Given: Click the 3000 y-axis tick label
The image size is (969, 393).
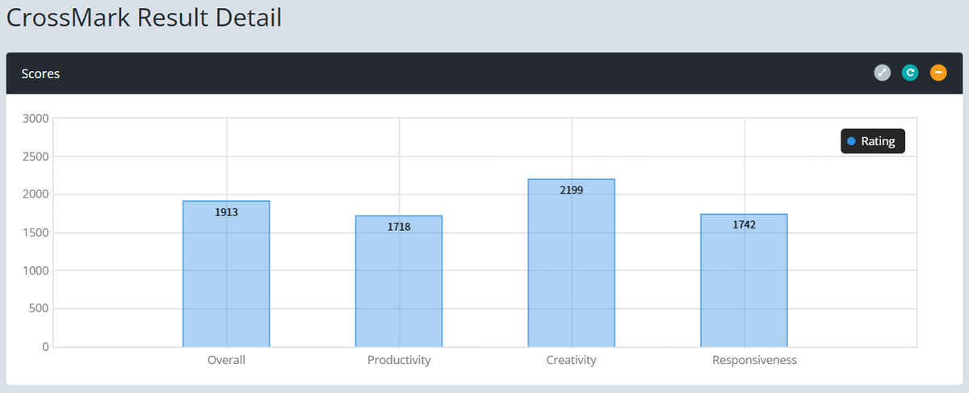Looking at the screenshot, I should (36, 119).
